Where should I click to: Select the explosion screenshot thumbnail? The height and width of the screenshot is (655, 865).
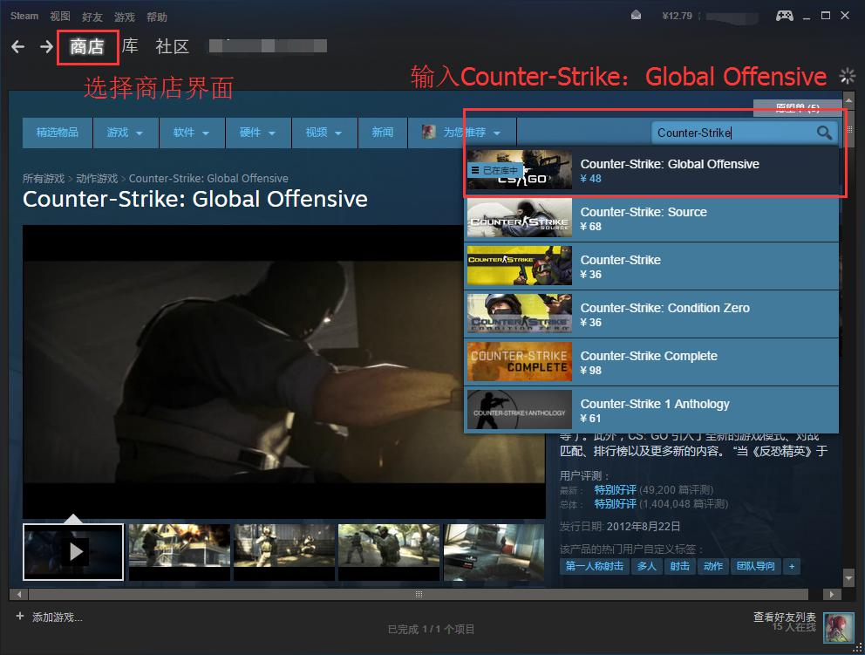click(179, 546)
